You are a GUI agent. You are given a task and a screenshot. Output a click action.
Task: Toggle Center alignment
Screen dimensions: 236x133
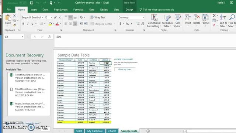(70, 24)
